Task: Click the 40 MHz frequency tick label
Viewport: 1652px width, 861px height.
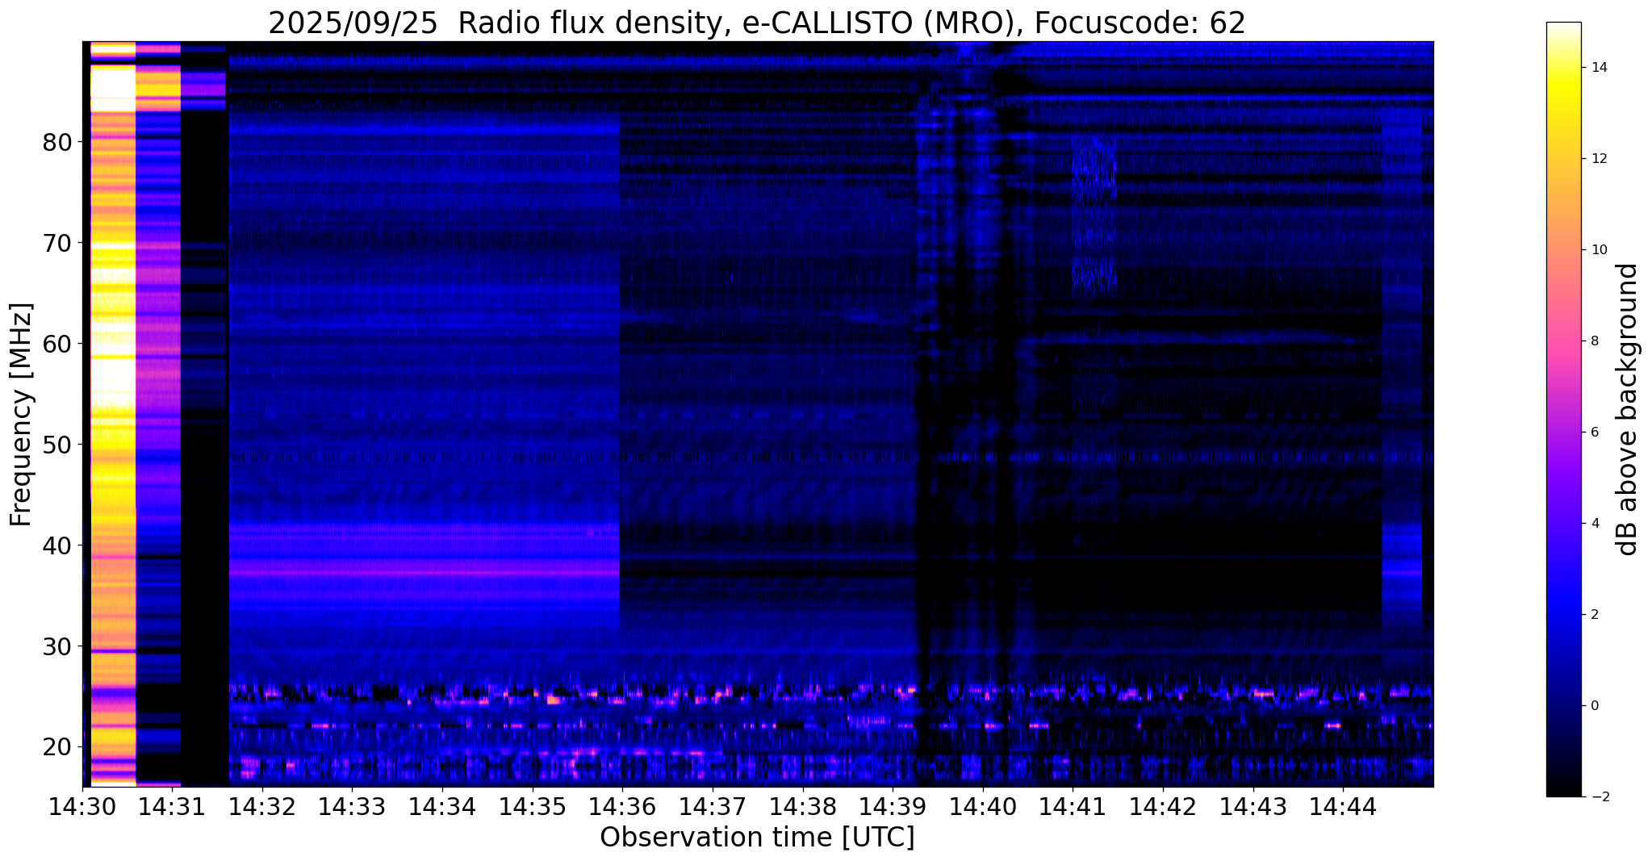Action: (57, 545)
